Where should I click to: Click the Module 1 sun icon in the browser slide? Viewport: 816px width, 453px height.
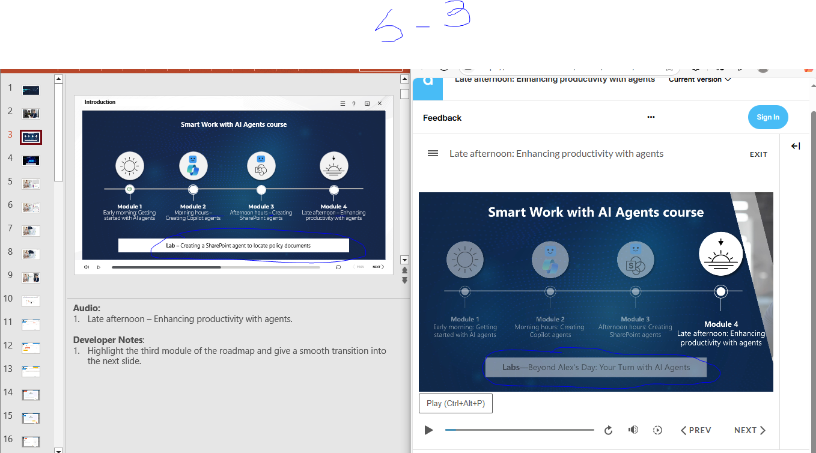465,260
